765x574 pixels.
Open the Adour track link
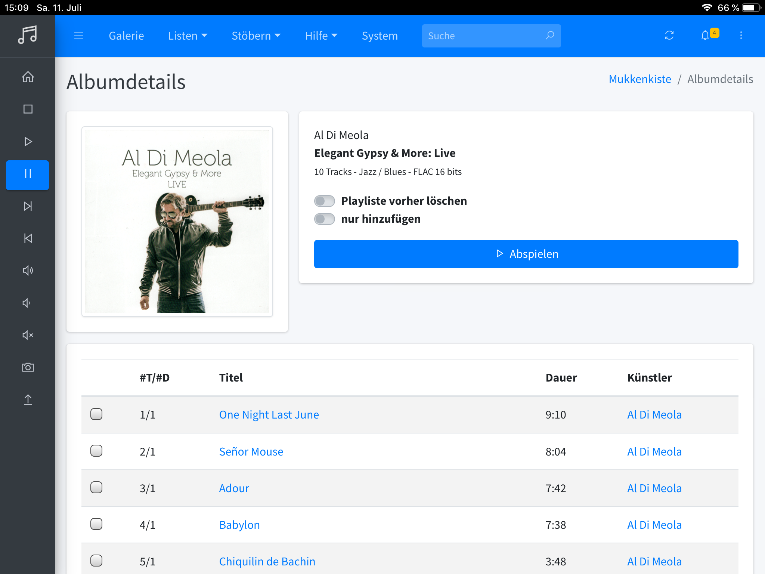pos(234,488)
